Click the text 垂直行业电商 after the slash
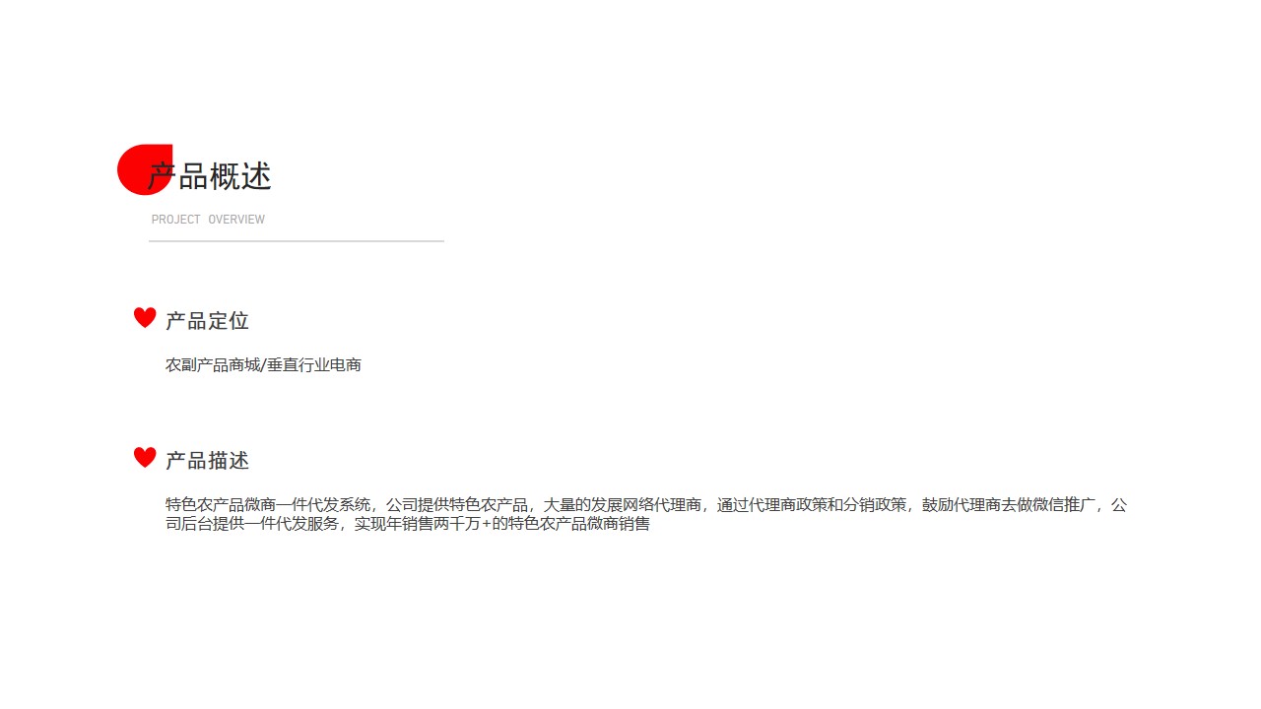 tap(314, 365)
